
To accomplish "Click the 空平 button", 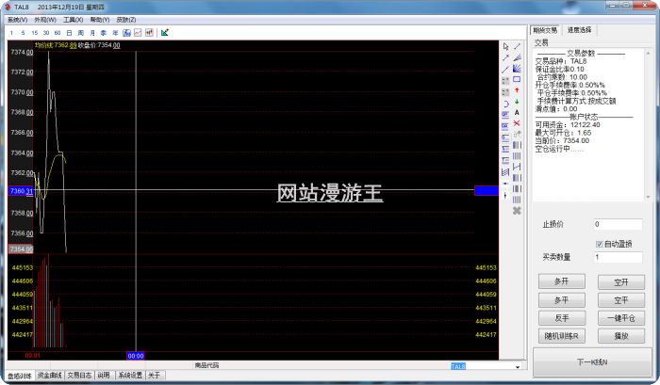I will [621, 300].
